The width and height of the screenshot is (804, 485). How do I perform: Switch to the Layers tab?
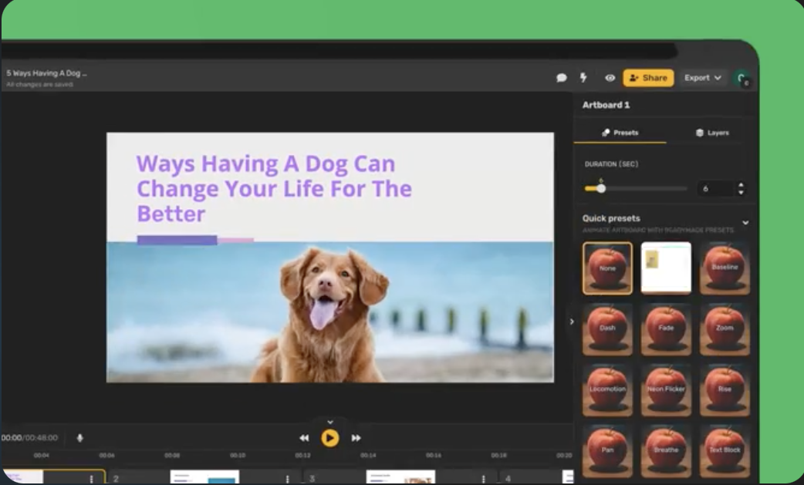point(714,132)
